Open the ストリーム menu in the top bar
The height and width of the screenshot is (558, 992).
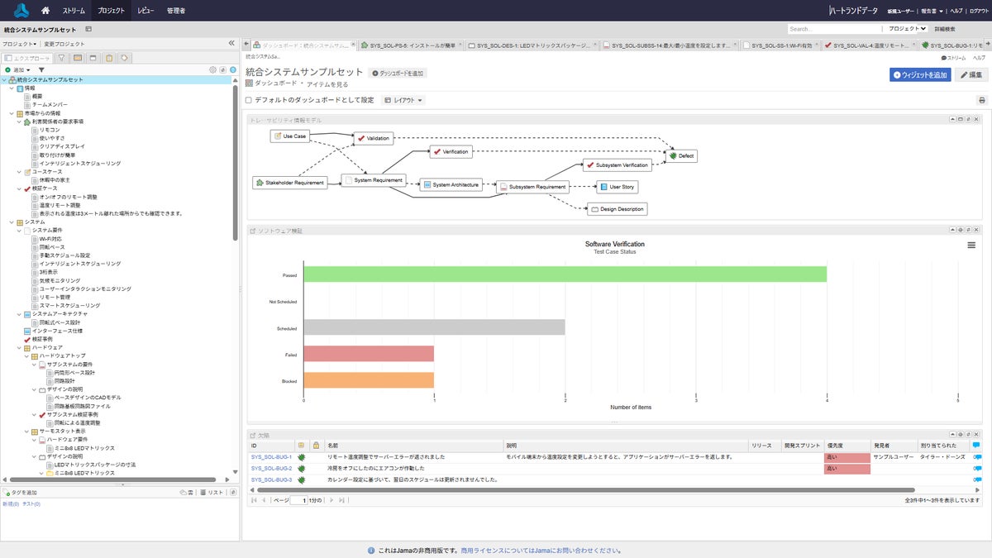pyautogui.click(x=74, y=11)
